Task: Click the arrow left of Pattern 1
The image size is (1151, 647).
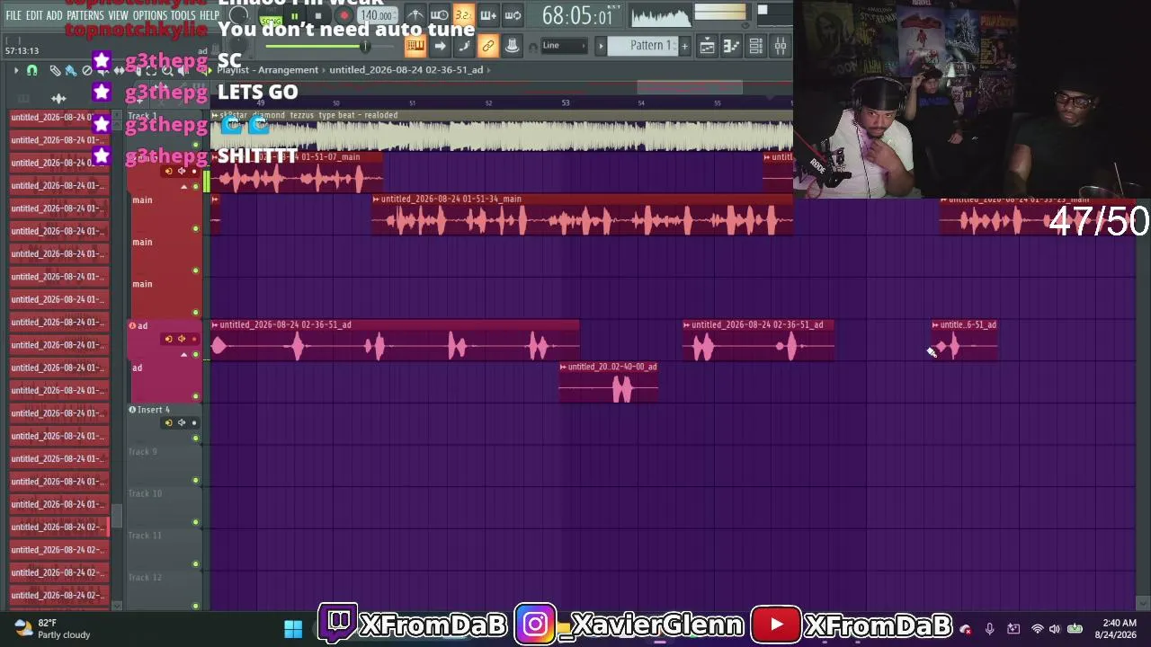Action: 601,46
